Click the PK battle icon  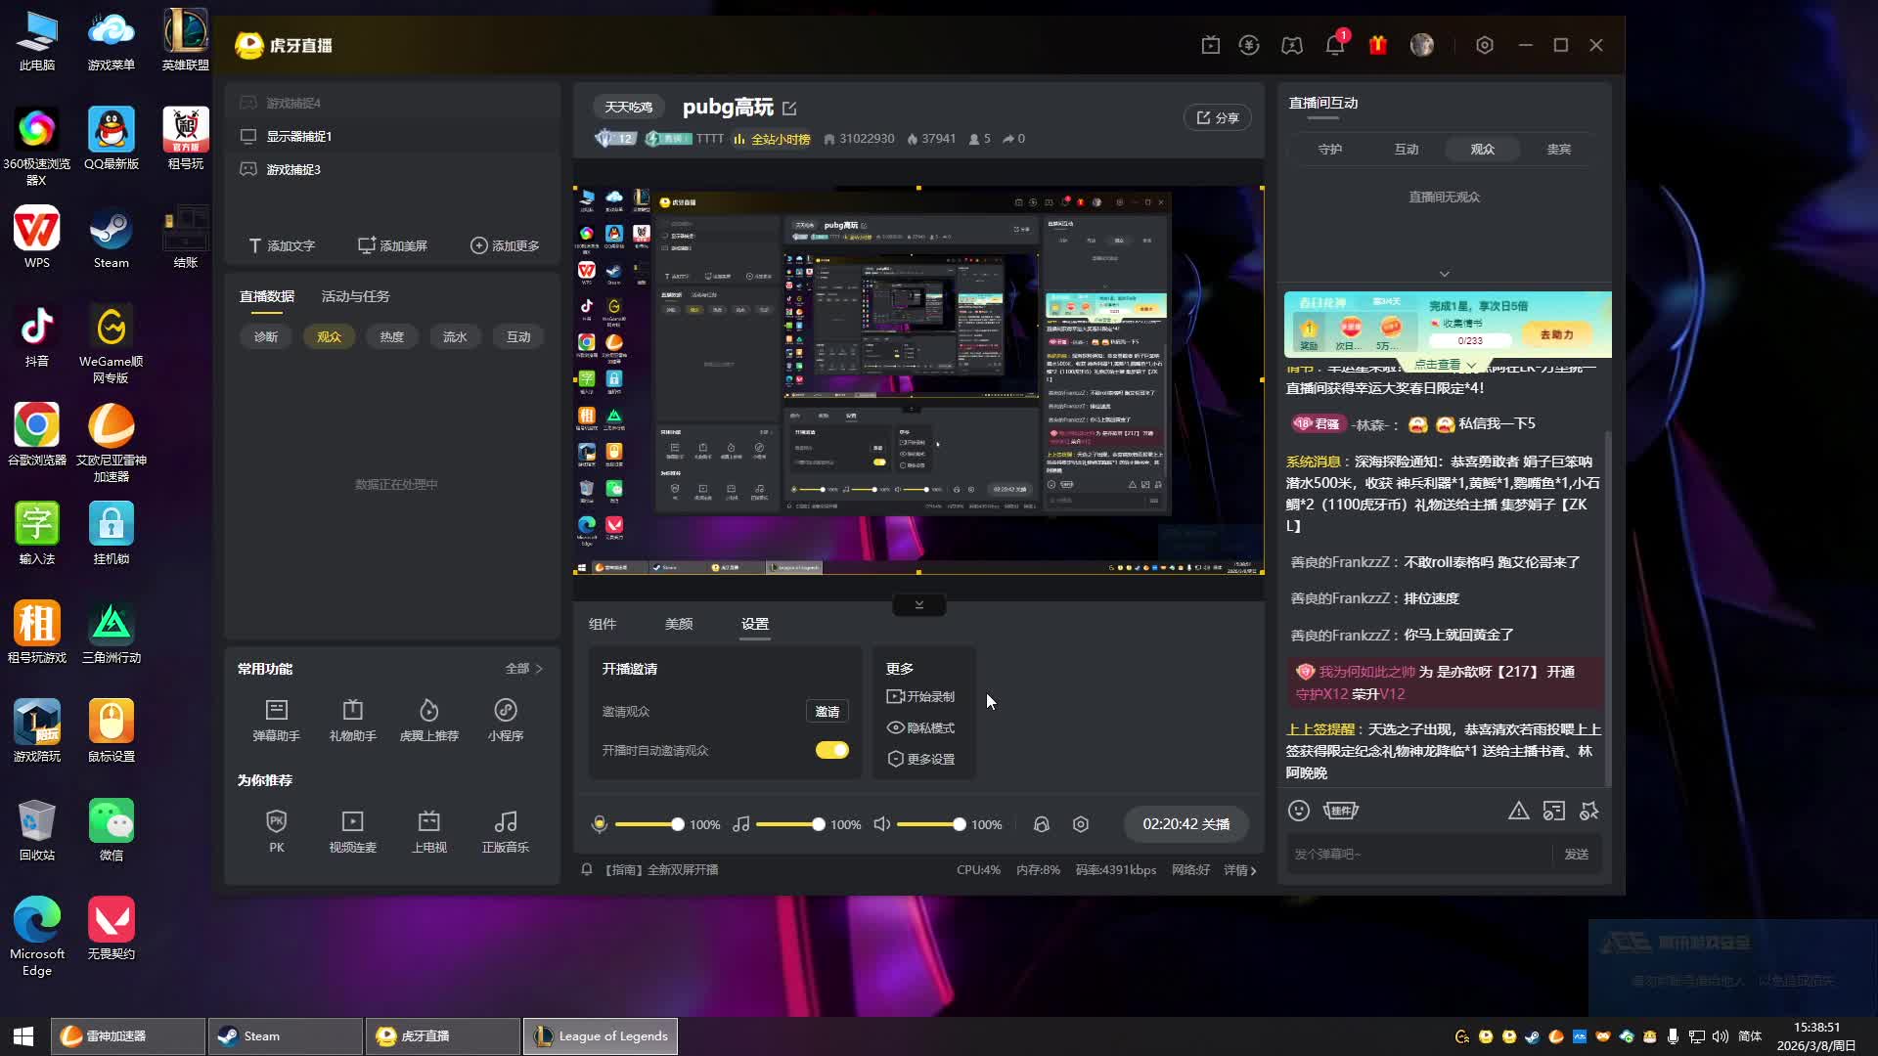(x=276, y=822)
